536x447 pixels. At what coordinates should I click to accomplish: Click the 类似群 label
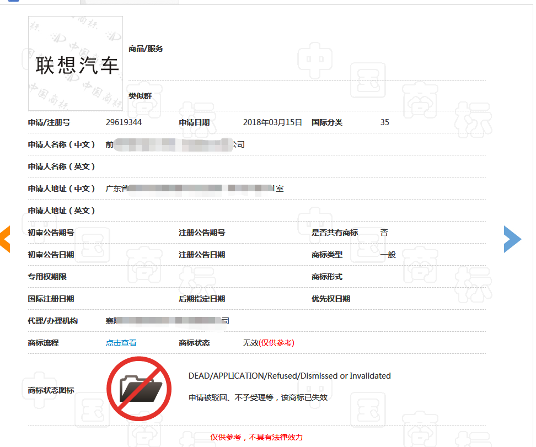click(x=140, y=96)
